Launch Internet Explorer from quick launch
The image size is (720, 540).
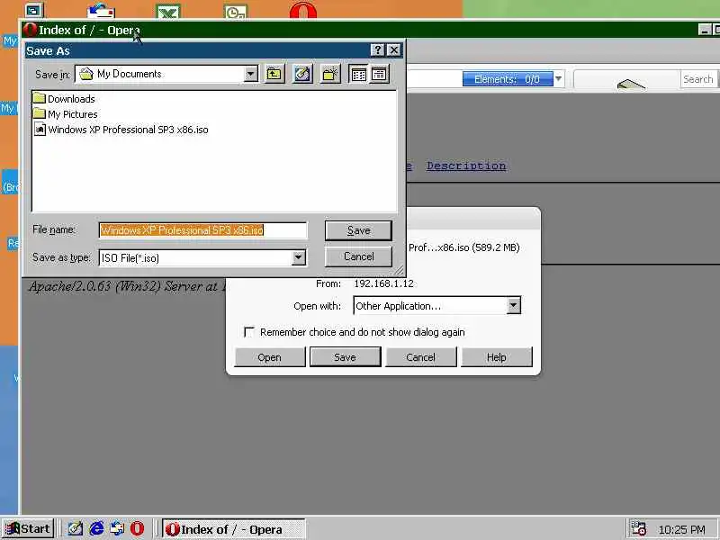coord(96,528)
